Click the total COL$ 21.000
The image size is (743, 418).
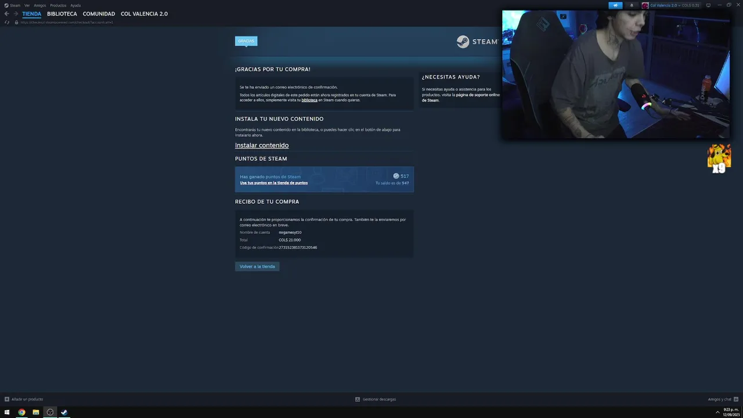point(290,240)
